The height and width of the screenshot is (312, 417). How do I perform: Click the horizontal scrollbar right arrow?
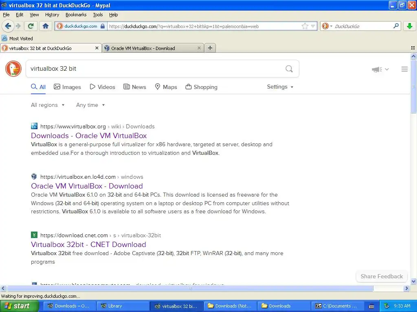tap(406, 288)
